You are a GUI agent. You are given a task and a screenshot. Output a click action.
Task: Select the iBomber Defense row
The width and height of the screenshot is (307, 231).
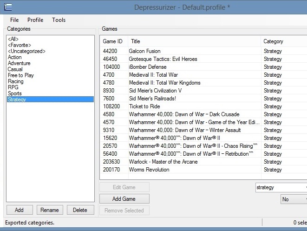(x=203, y=67)
